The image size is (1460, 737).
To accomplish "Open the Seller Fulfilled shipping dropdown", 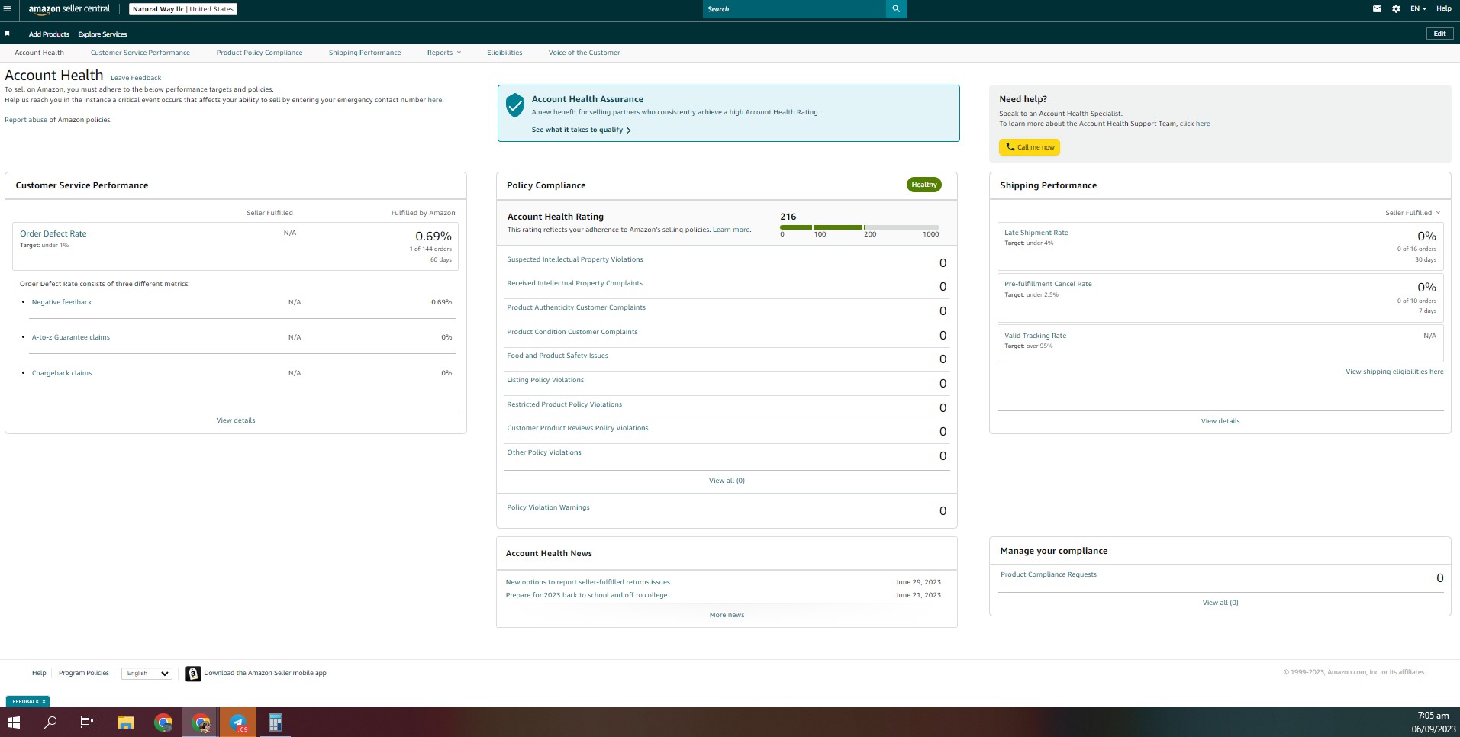I will coord(1413,213).
